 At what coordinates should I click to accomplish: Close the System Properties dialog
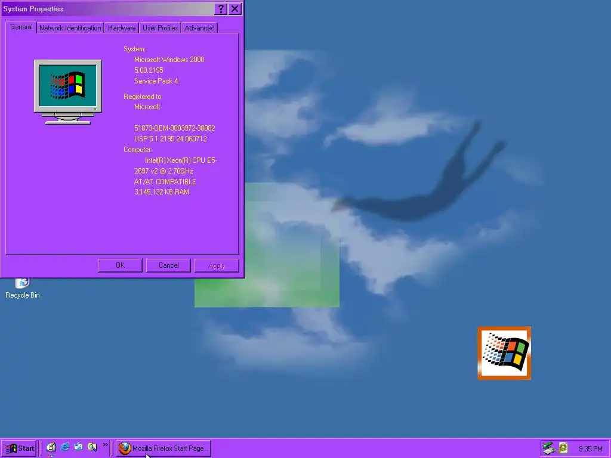pyautogui.click(x=234, y=9)
